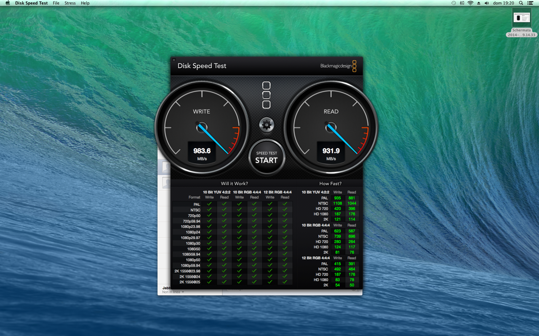Select the 720p59.94 format row label
This screenshot has height=336, width=539.
(192, 221)
